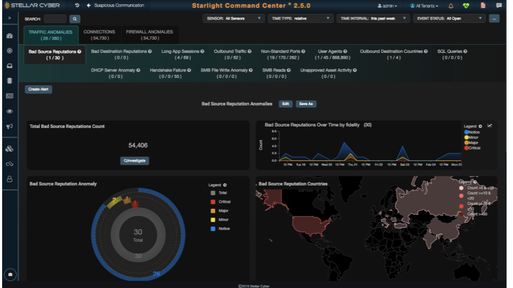Image resolution: width=513 pixels, height=288 pixels.
Task: Select the Outbound Destination Countries sub-tab
Action: [394, 54]
